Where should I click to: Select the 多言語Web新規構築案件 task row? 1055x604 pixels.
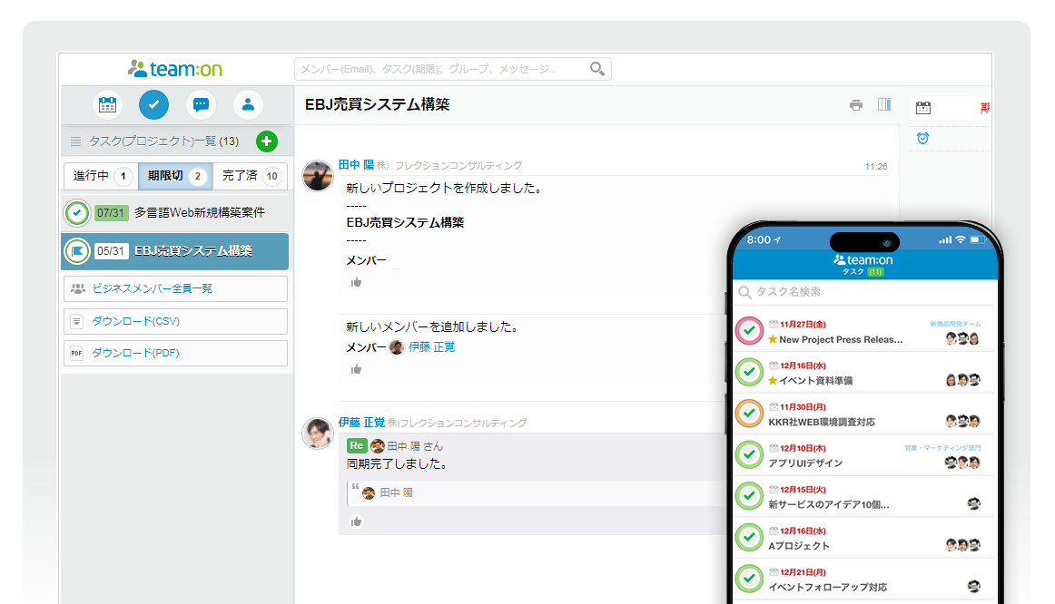[x=175, y=213]
